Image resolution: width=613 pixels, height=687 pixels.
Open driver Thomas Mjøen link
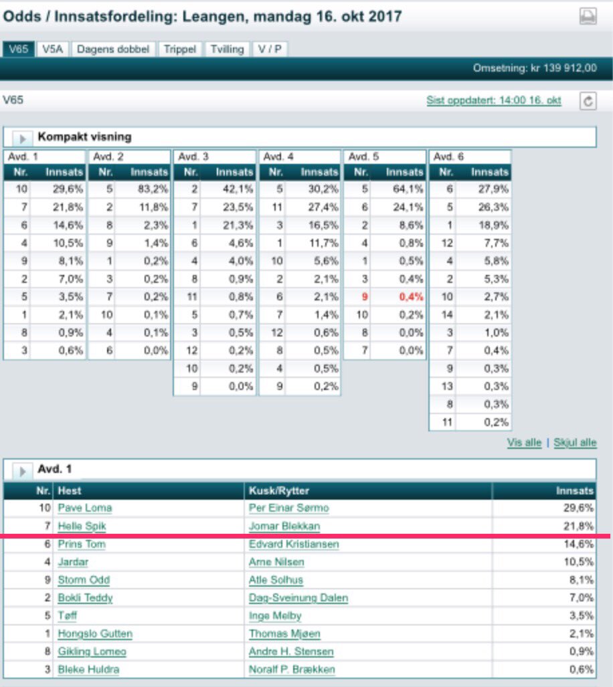click(285, 634)
